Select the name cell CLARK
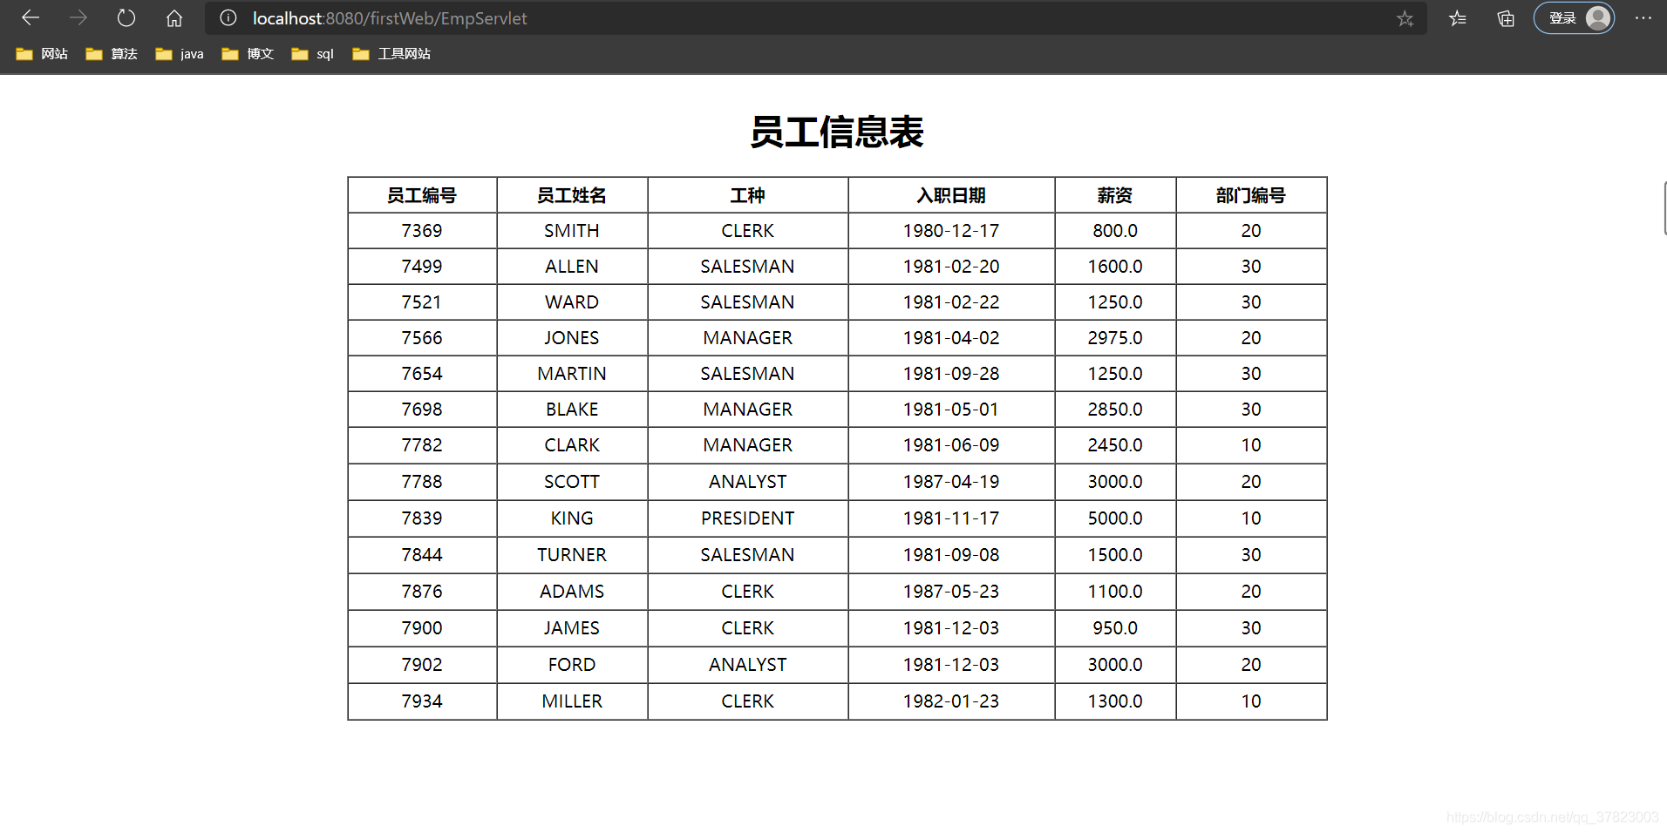Image resolution: width=1667 pixels, height=833 pixels. (x=572, y=445)
